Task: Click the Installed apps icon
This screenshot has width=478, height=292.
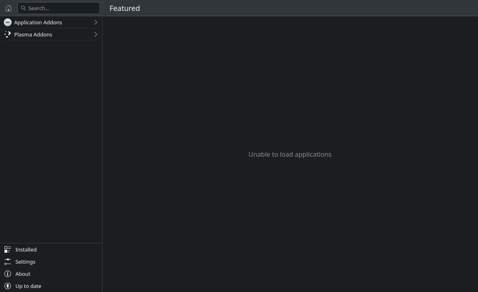Action: pyautogui.click(x=8, y=249)
